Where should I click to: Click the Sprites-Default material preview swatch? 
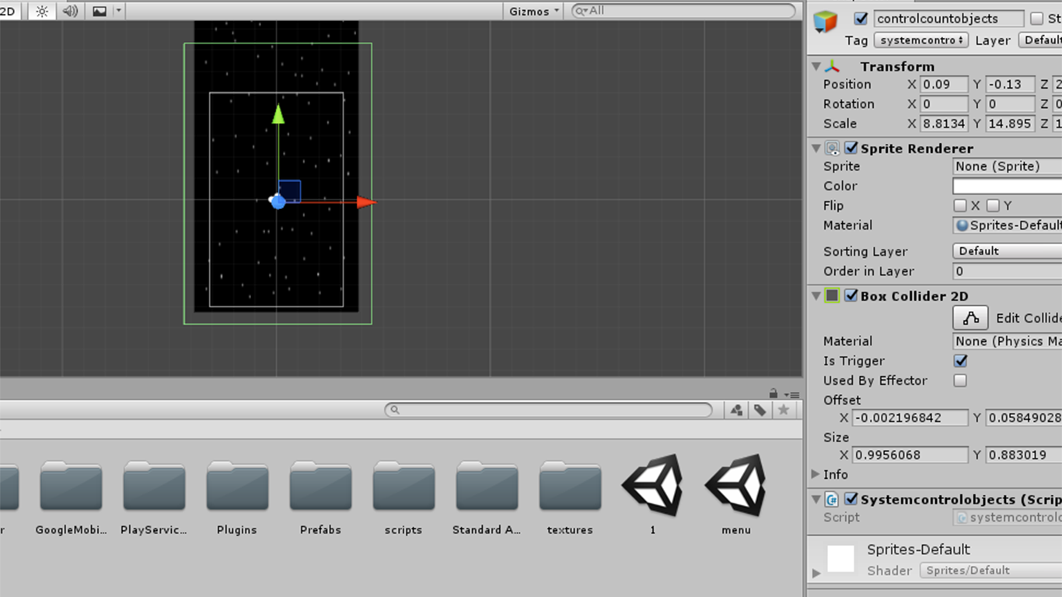[841, 559]
